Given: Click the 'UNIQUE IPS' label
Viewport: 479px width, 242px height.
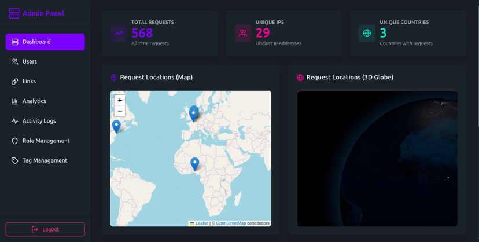Looking at the screenshot, I should pos(270,23).
